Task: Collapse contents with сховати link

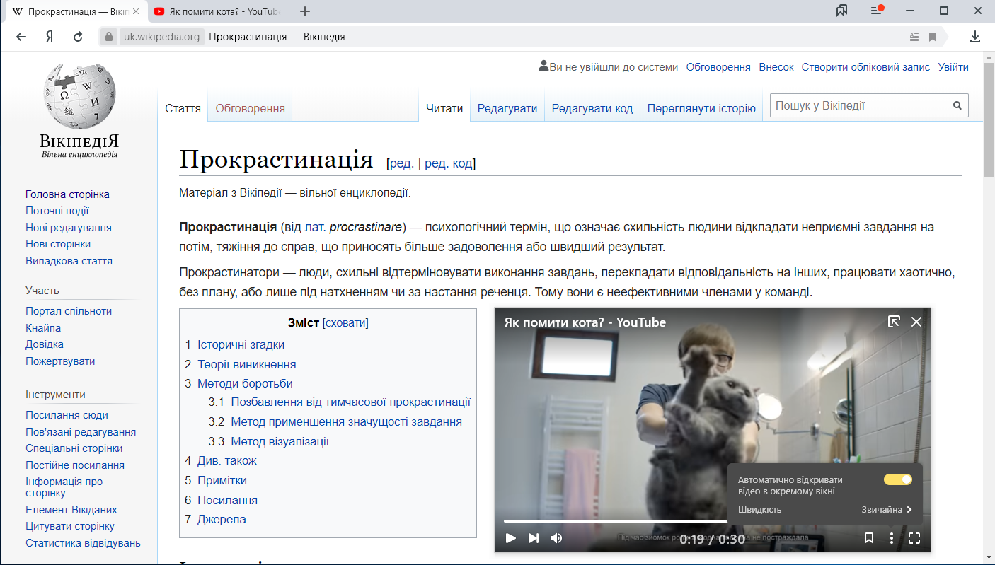Action: pos(345,322)
